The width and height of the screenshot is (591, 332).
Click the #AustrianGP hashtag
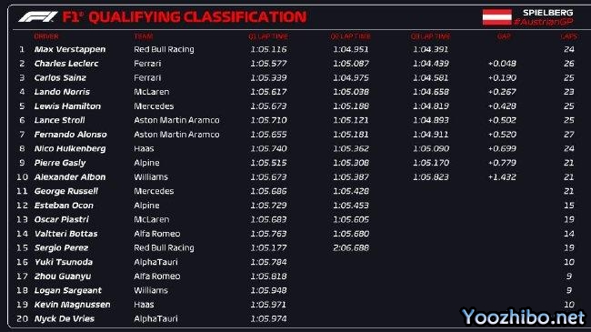pos(544,22)
